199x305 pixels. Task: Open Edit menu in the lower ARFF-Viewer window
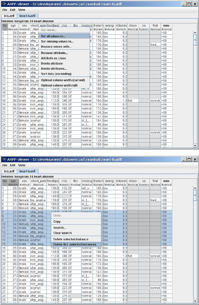[13, 165]
